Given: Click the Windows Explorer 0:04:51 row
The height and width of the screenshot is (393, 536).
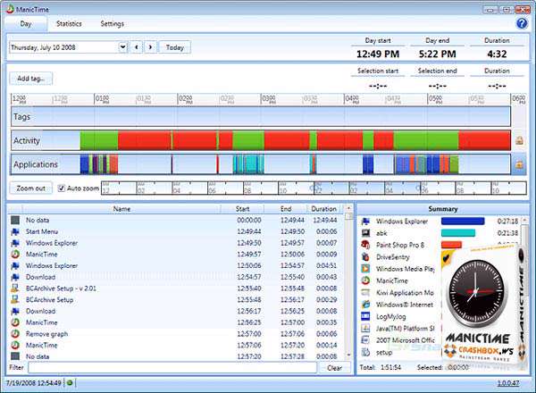Looking at the screenshot, I should [x=174, y=265].
